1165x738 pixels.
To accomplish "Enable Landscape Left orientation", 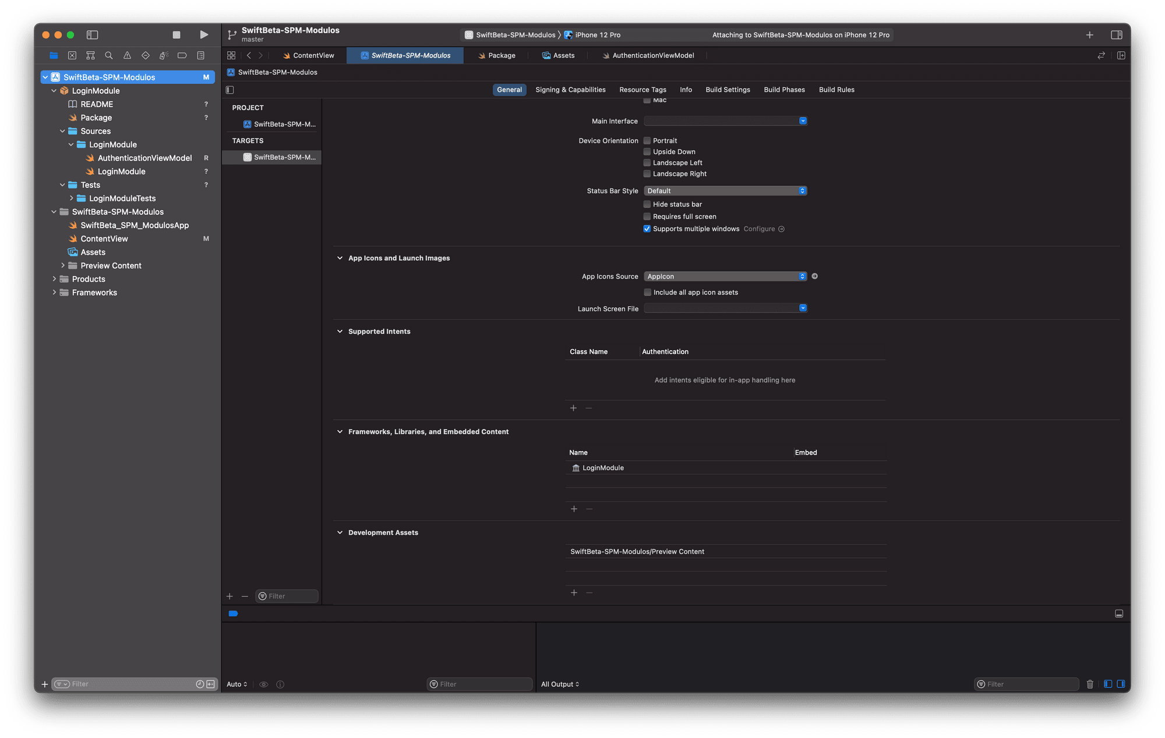I will tap(647, 163).
